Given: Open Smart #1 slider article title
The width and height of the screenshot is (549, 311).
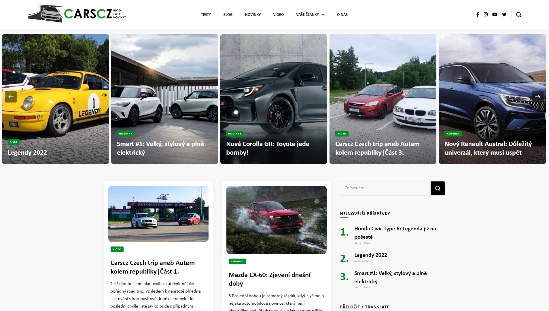Looking at the screenshot, I should pyautogui.click(x=160, y=148).
